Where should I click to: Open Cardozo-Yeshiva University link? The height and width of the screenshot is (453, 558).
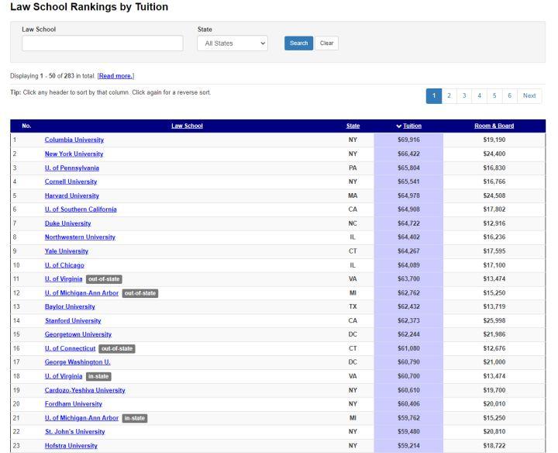[x=84, y=390]
